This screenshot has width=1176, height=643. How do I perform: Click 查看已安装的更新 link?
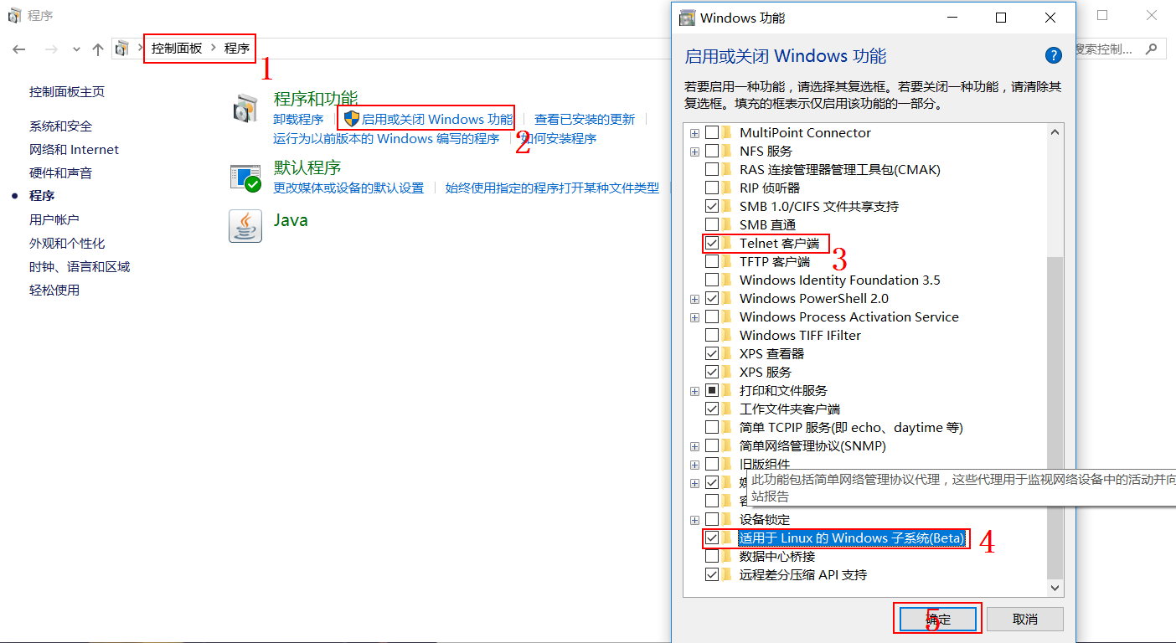tap(585, 119)
